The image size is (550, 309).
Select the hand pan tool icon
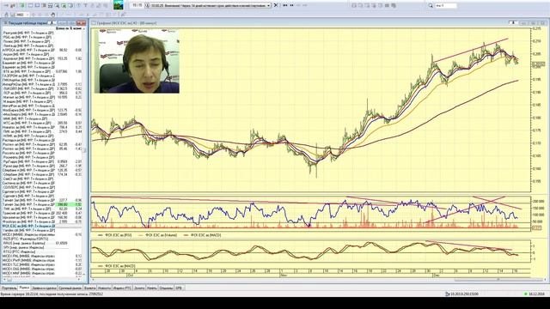click(x=53, y=15)
